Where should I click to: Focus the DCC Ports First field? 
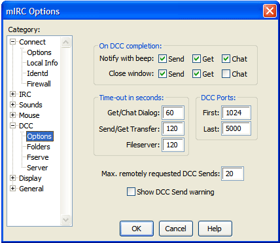coord(236,113)
